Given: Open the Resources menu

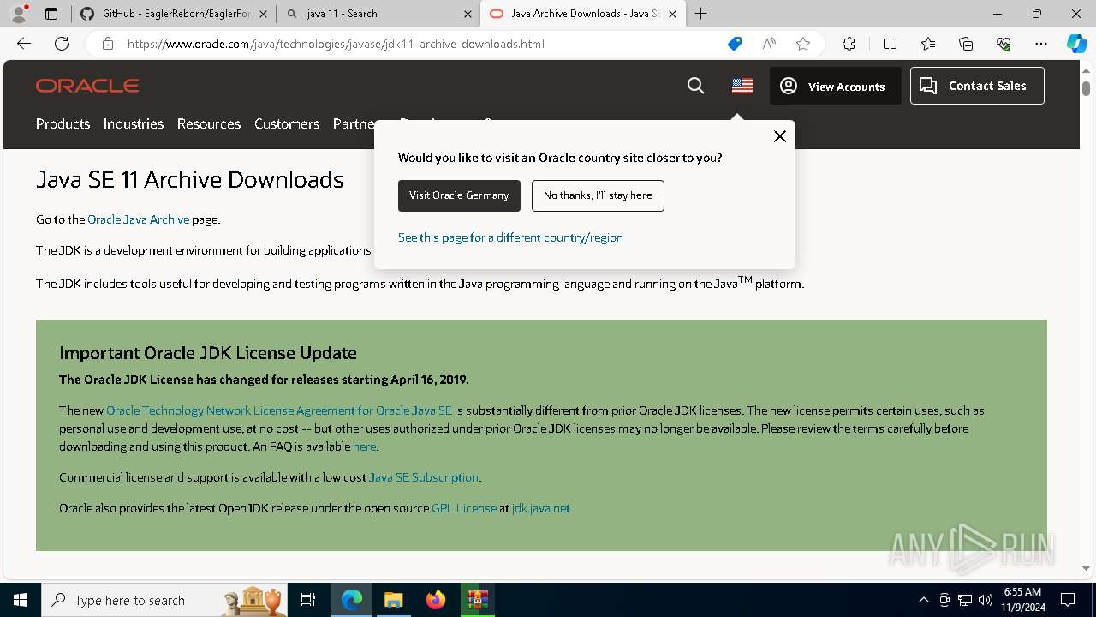Looking at the screenshot, I should point(209,123).
